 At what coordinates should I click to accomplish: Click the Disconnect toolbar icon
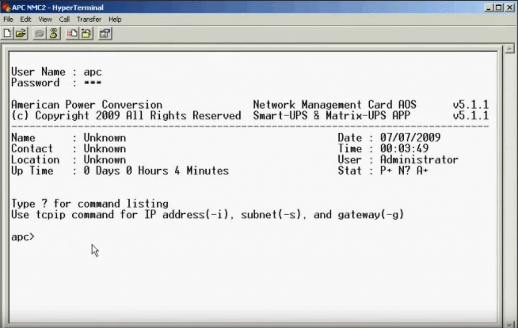coord(54,33)
